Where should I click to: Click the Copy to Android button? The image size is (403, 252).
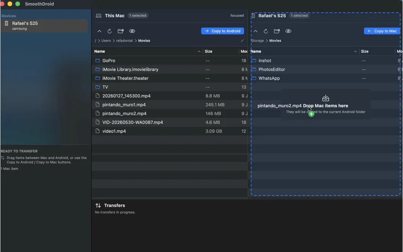click(x=222, y=31)
